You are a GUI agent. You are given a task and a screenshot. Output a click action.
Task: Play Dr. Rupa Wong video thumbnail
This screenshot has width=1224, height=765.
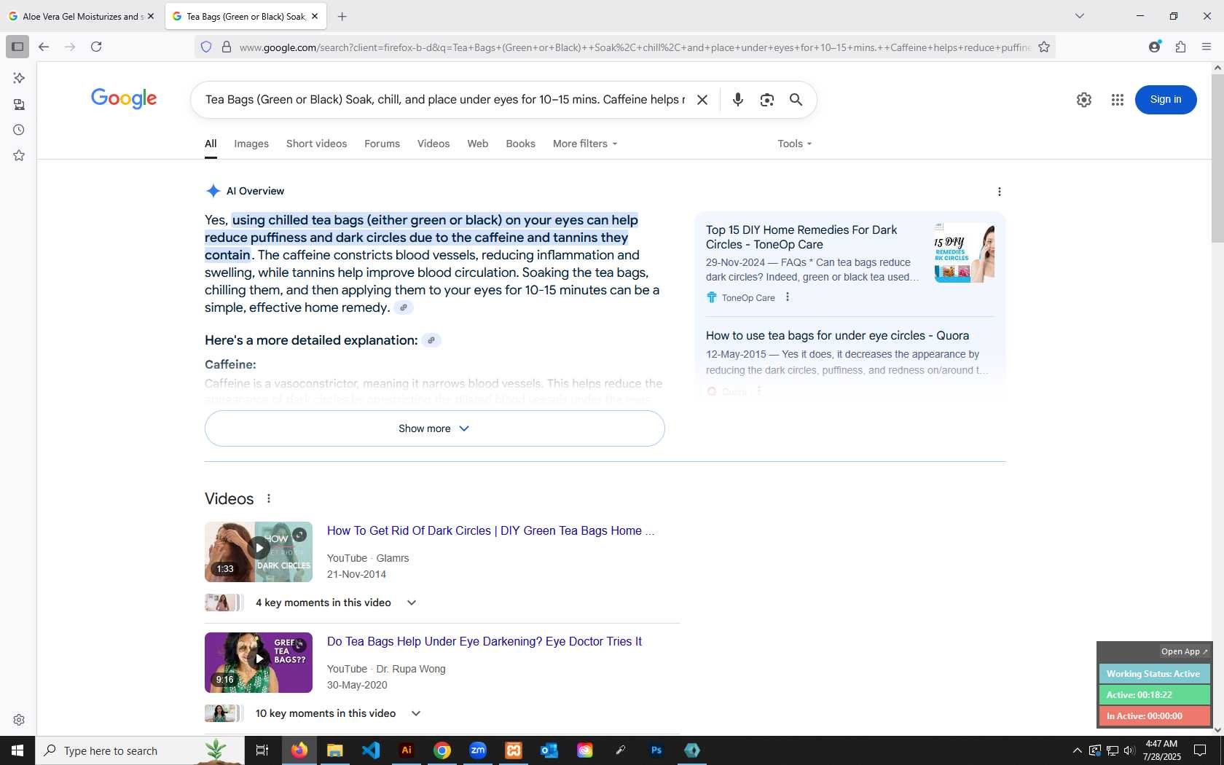point(259,662)
